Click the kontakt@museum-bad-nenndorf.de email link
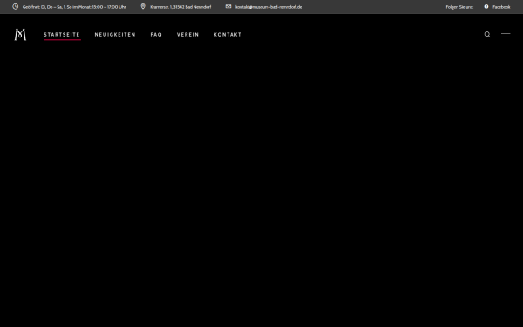The width and height of the screenshot is (523, 327). click(268, 7)
